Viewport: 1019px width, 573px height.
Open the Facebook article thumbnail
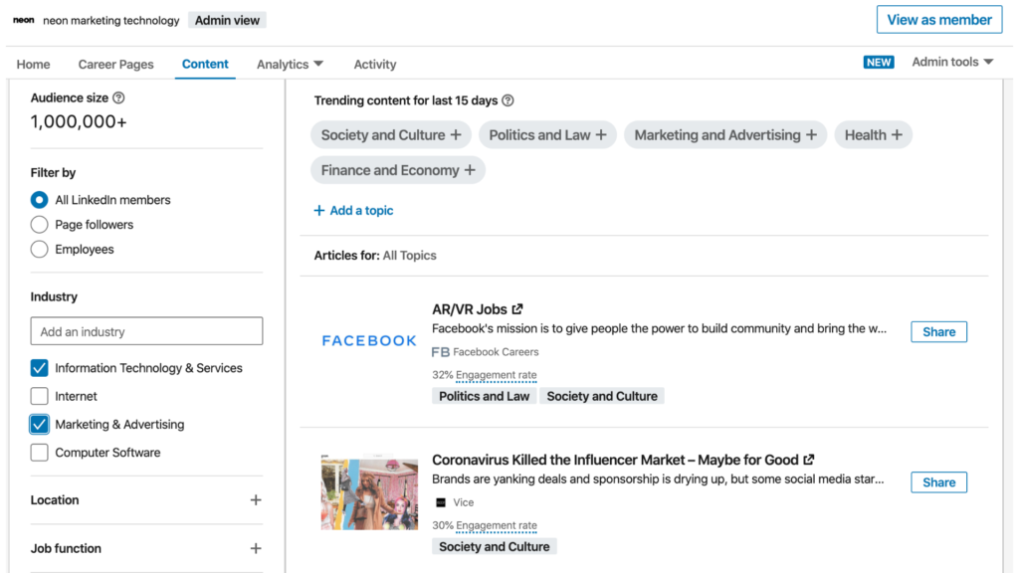tap(369, 340)
